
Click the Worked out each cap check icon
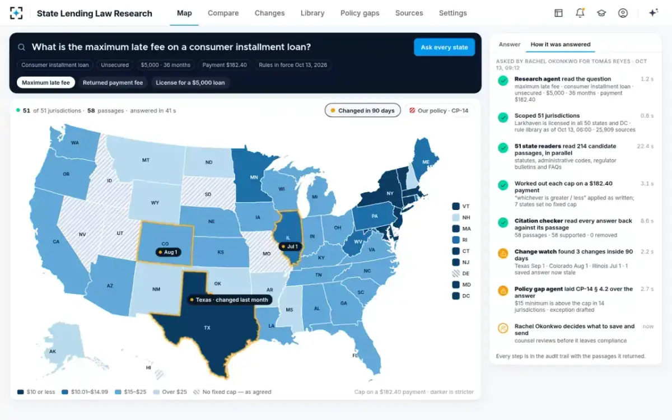tap(503, 185)
